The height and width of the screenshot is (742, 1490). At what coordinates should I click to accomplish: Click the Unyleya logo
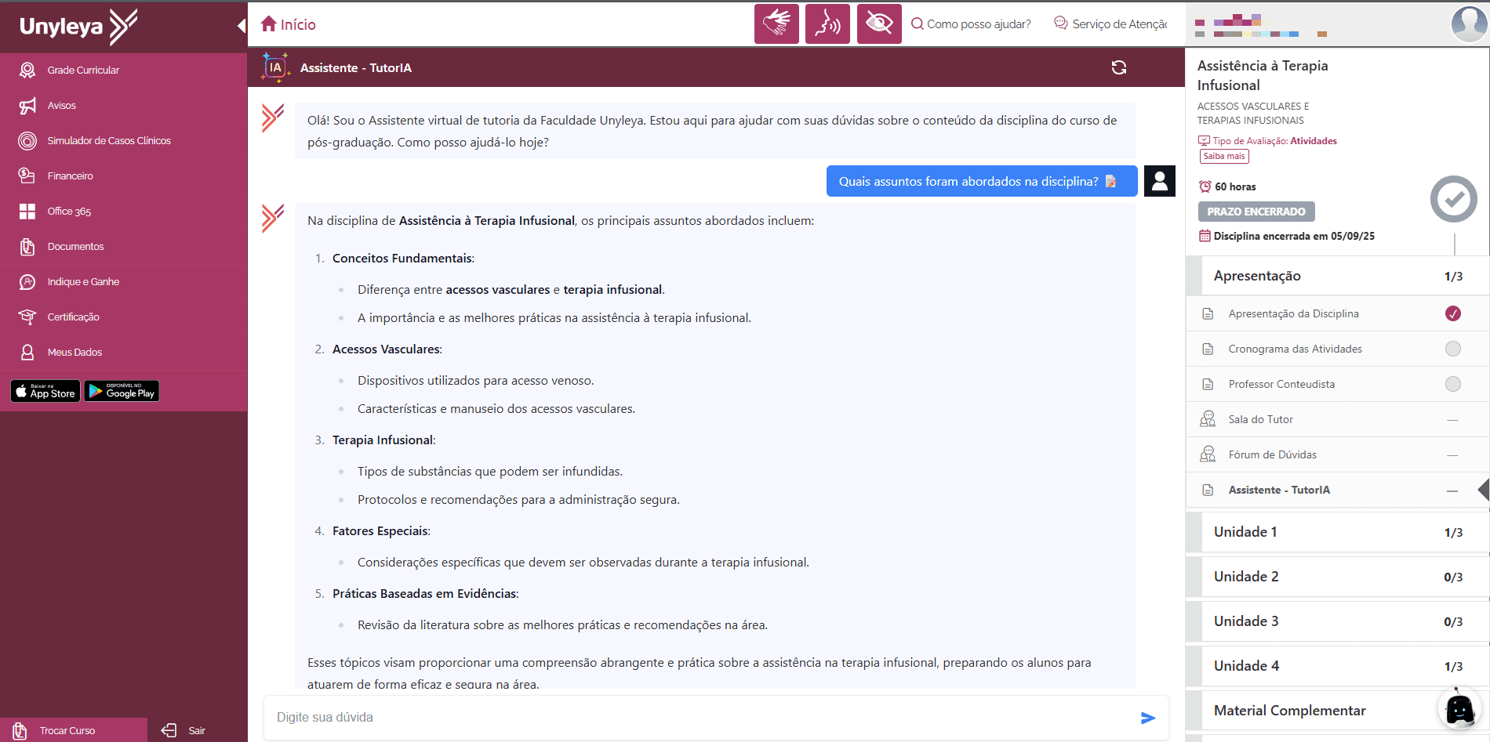78,27
